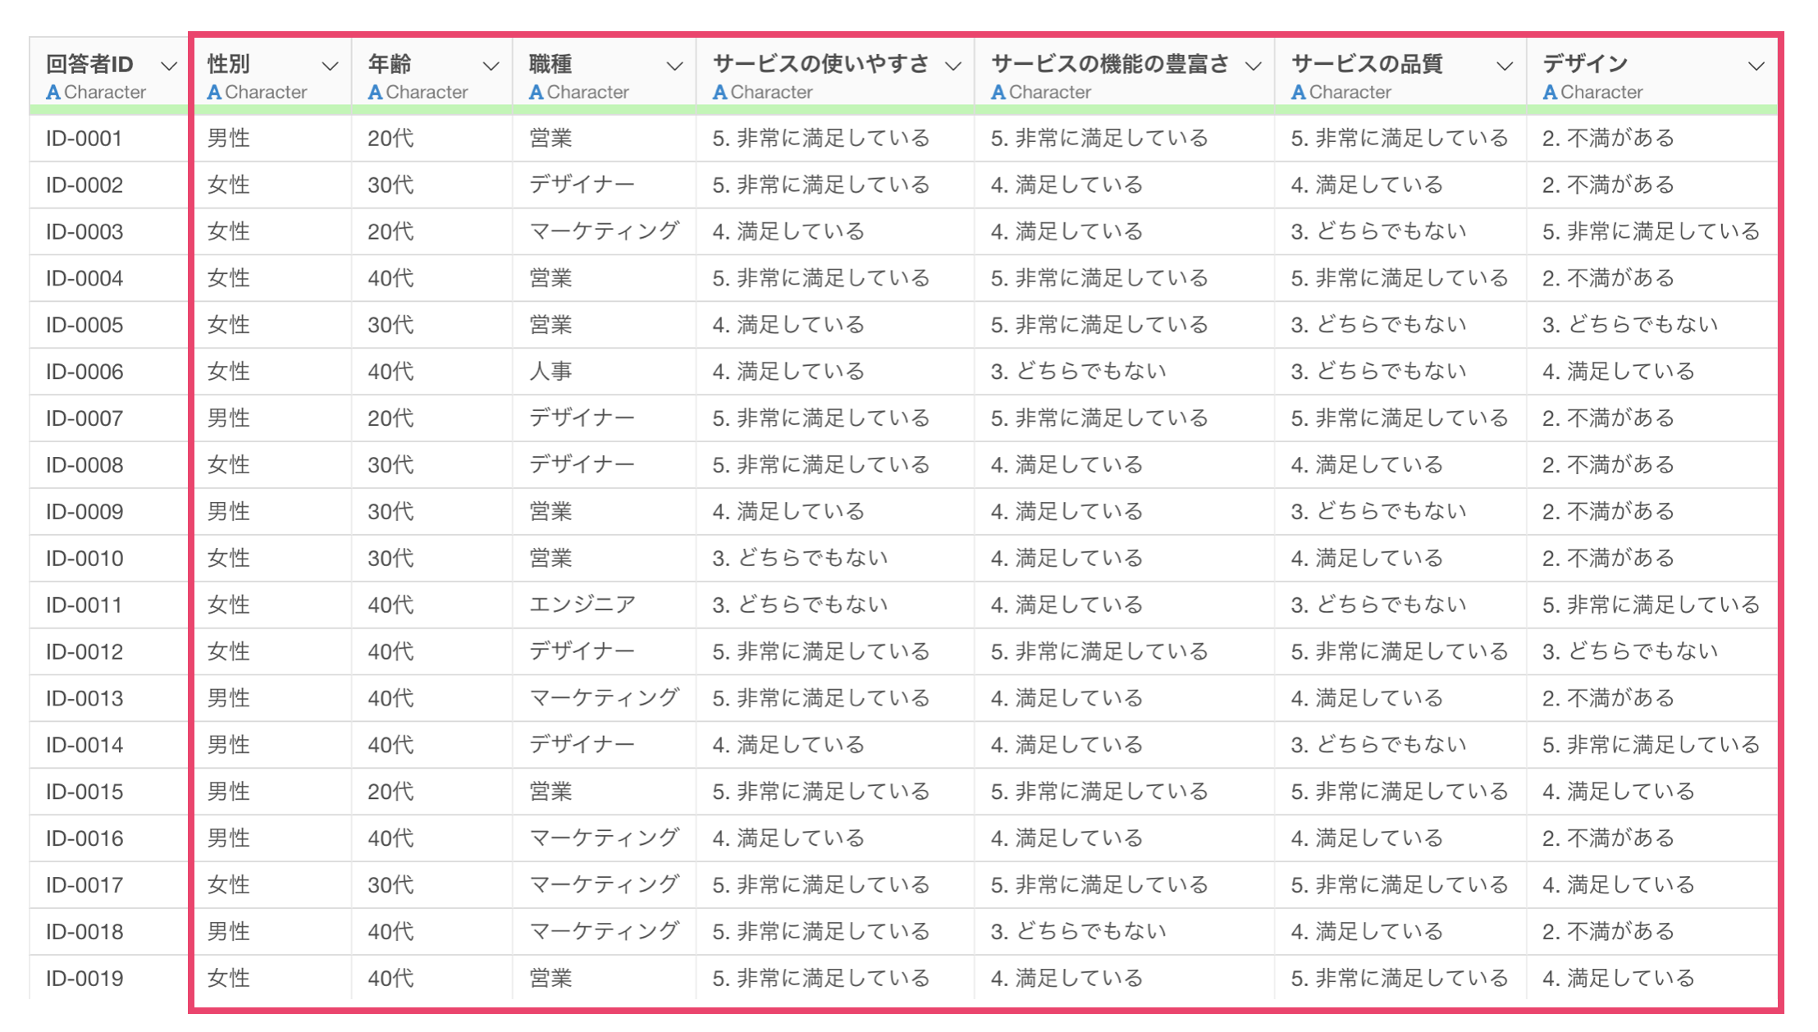Open サービスの機能の豊富さ column chevron

click(x=1253, y=66)
